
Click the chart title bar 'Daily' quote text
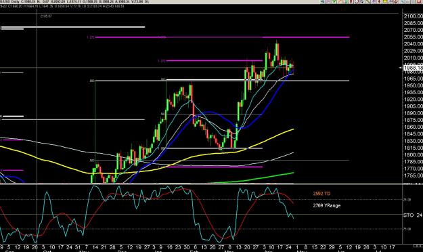[x=74, y=1]
